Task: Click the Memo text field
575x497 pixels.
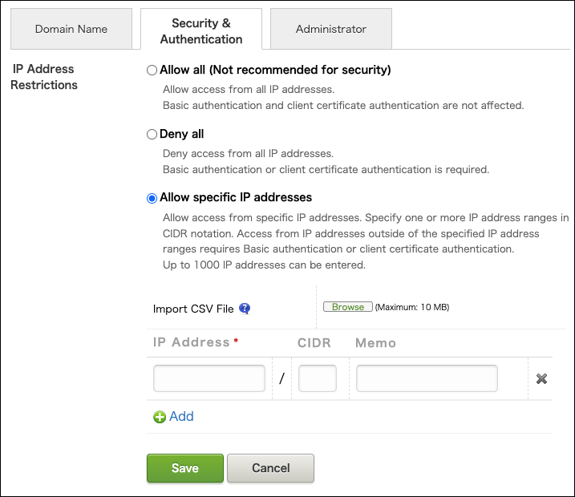Action: (427, 378)
